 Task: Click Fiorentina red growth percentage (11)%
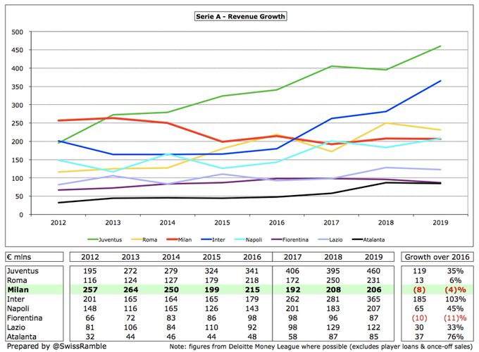click(455, 318)
